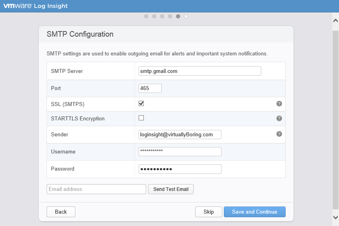Open the STARTTLS Encryption help icon

[279, 118]
